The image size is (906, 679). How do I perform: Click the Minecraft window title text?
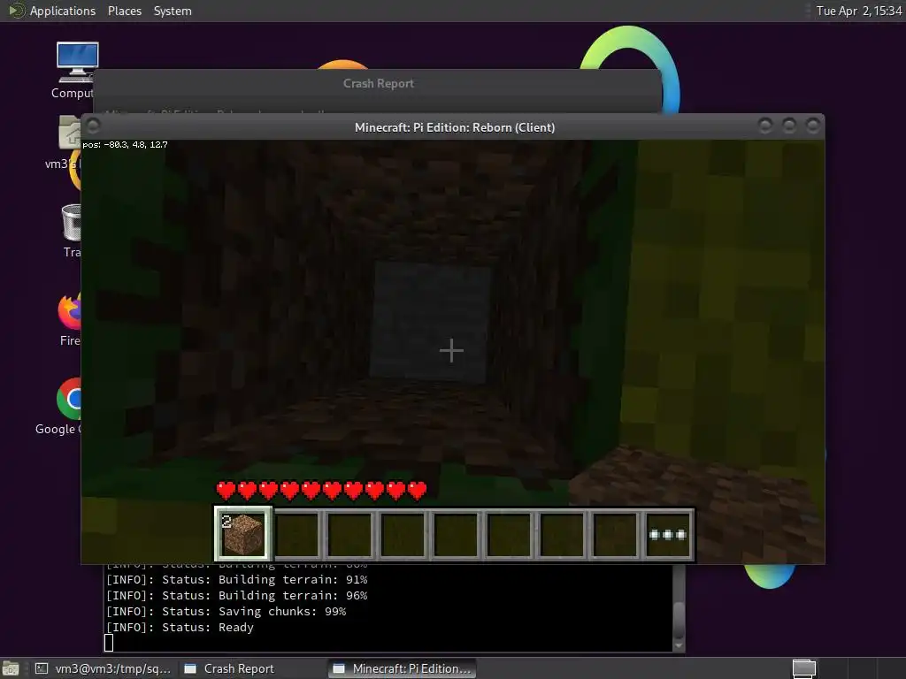(x=455, y=127)
